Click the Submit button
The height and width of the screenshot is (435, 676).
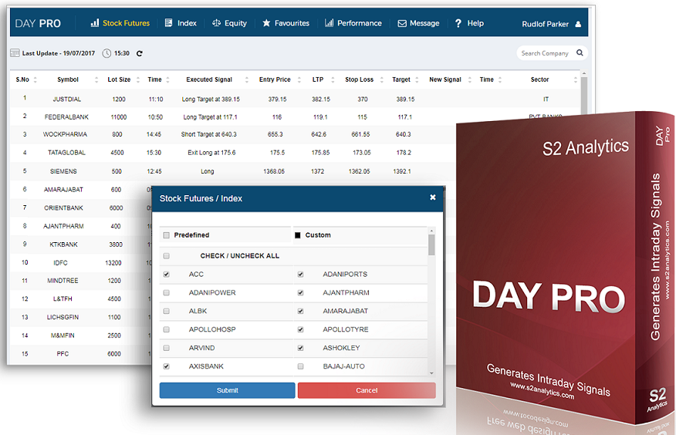pos(227,390)
